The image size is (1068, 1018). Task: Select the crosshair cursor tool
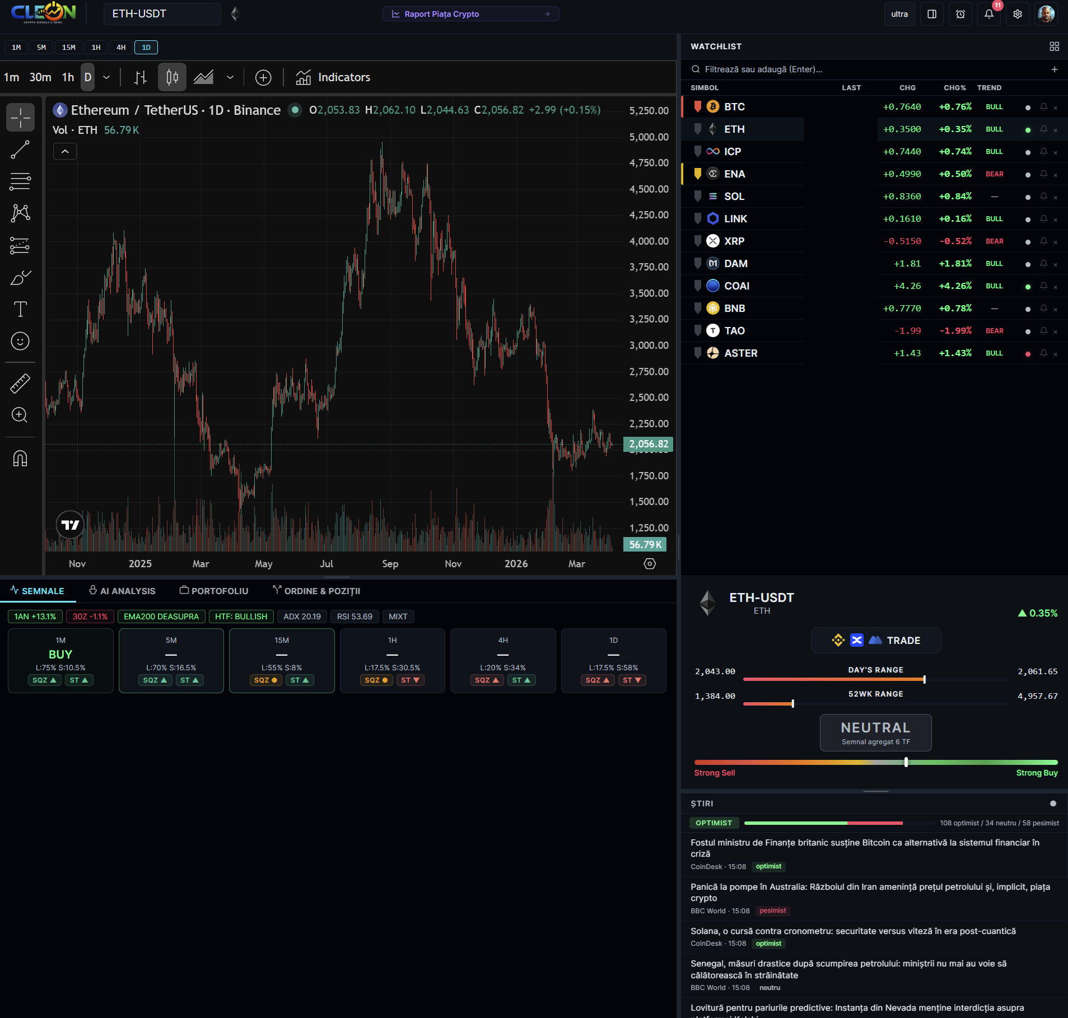pos(20,118)
